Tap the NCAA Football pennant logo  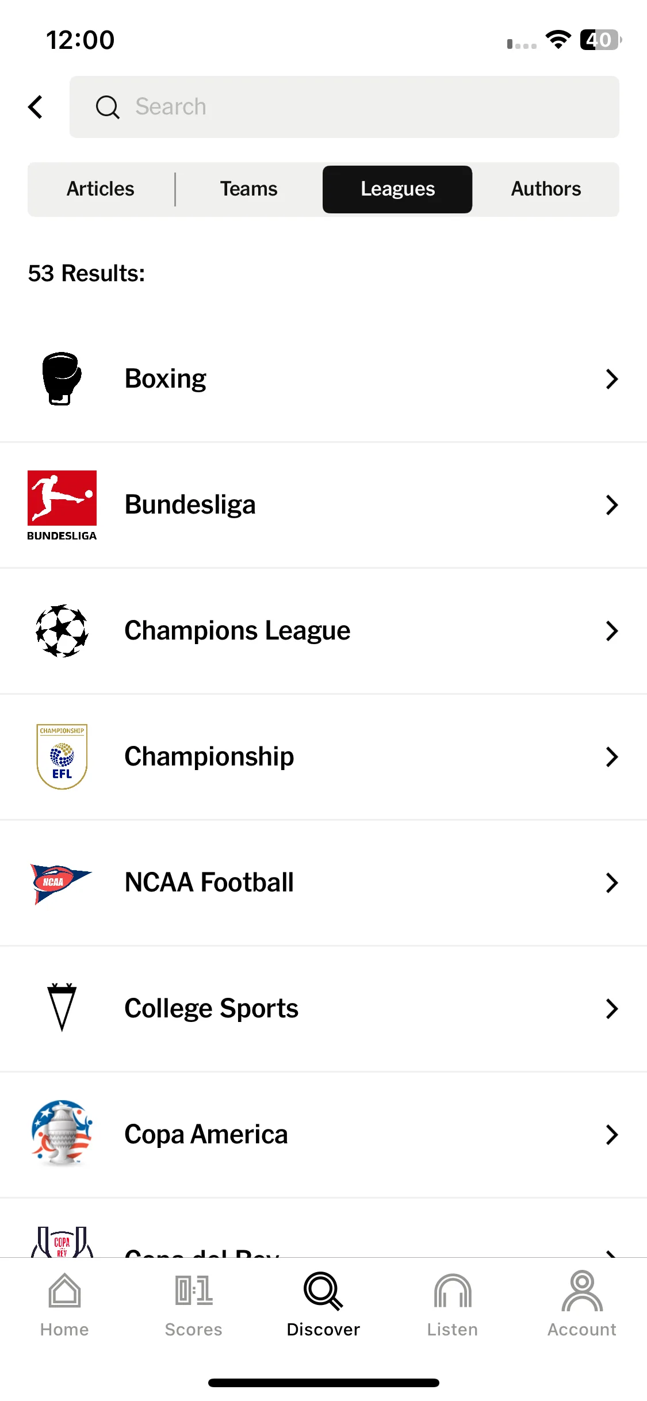click(x=61, y=883)
